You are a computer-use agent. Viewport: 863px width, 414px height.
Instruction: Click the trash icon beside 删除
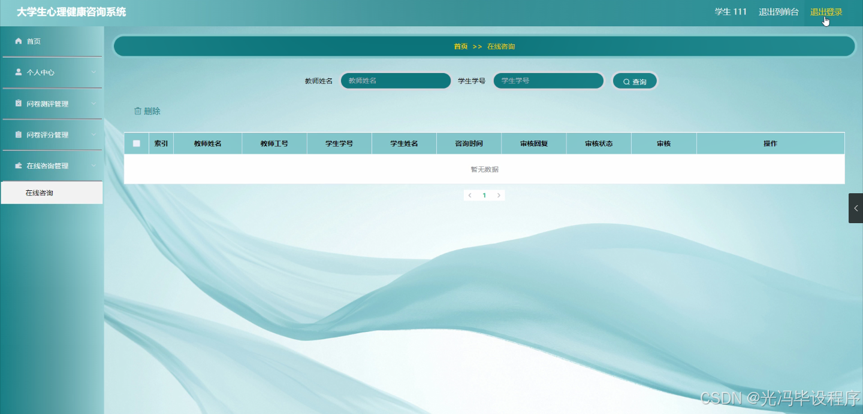138,111
